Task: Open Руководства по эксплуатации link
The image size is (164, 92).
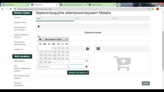Action: pyautogui.click(x=20, y=29)
